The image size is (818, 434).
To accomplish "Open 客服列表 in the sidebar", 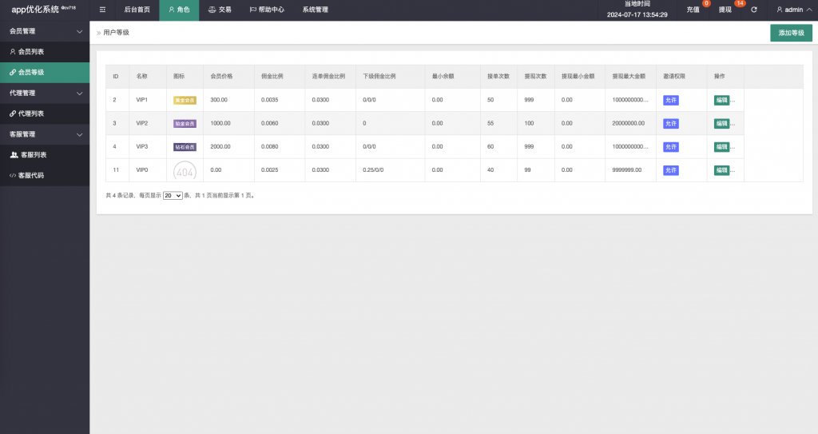I will [x=32, y=154].
